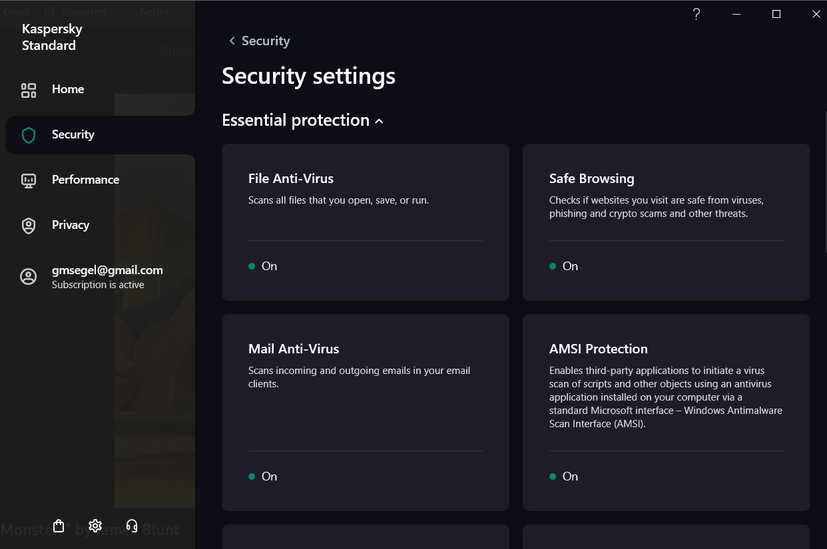Collapse the Essential protection section
The width and height of the screenshot is (827, 549).
coord(379,121)
